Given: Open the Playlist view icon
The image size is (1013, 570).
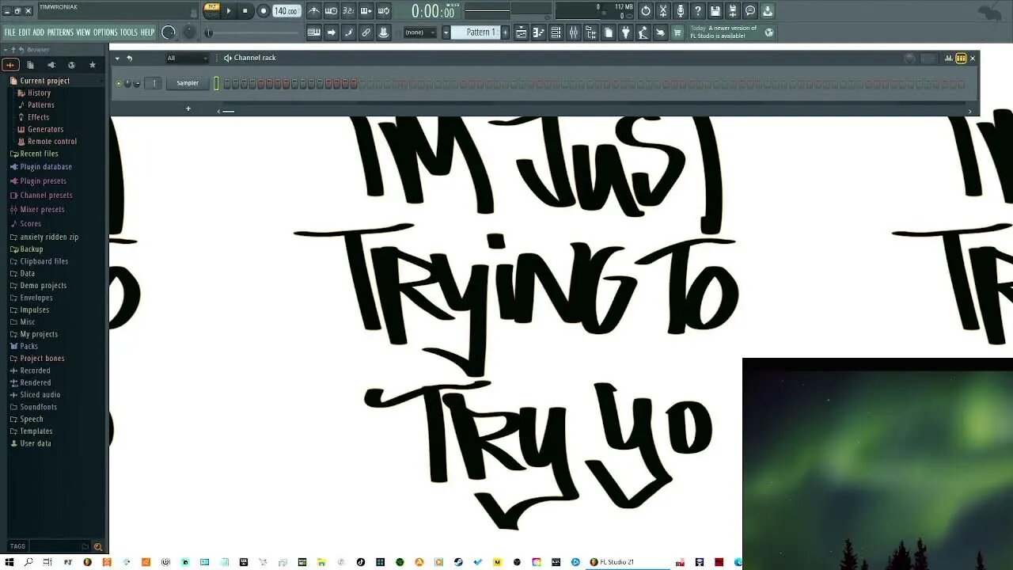Looking at the screenshot, I should tap(522, 32).
